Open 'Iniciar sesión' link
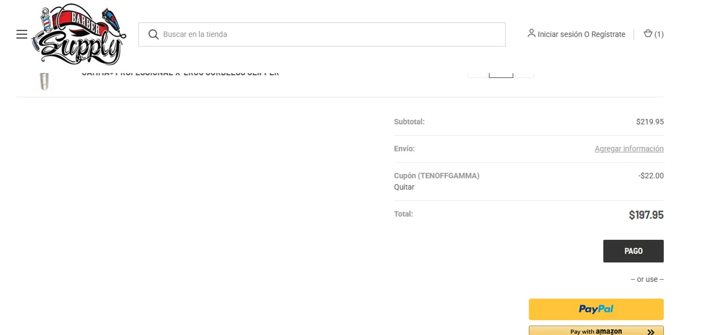Viewport: 725px width, 335px height. click(560, 34)
